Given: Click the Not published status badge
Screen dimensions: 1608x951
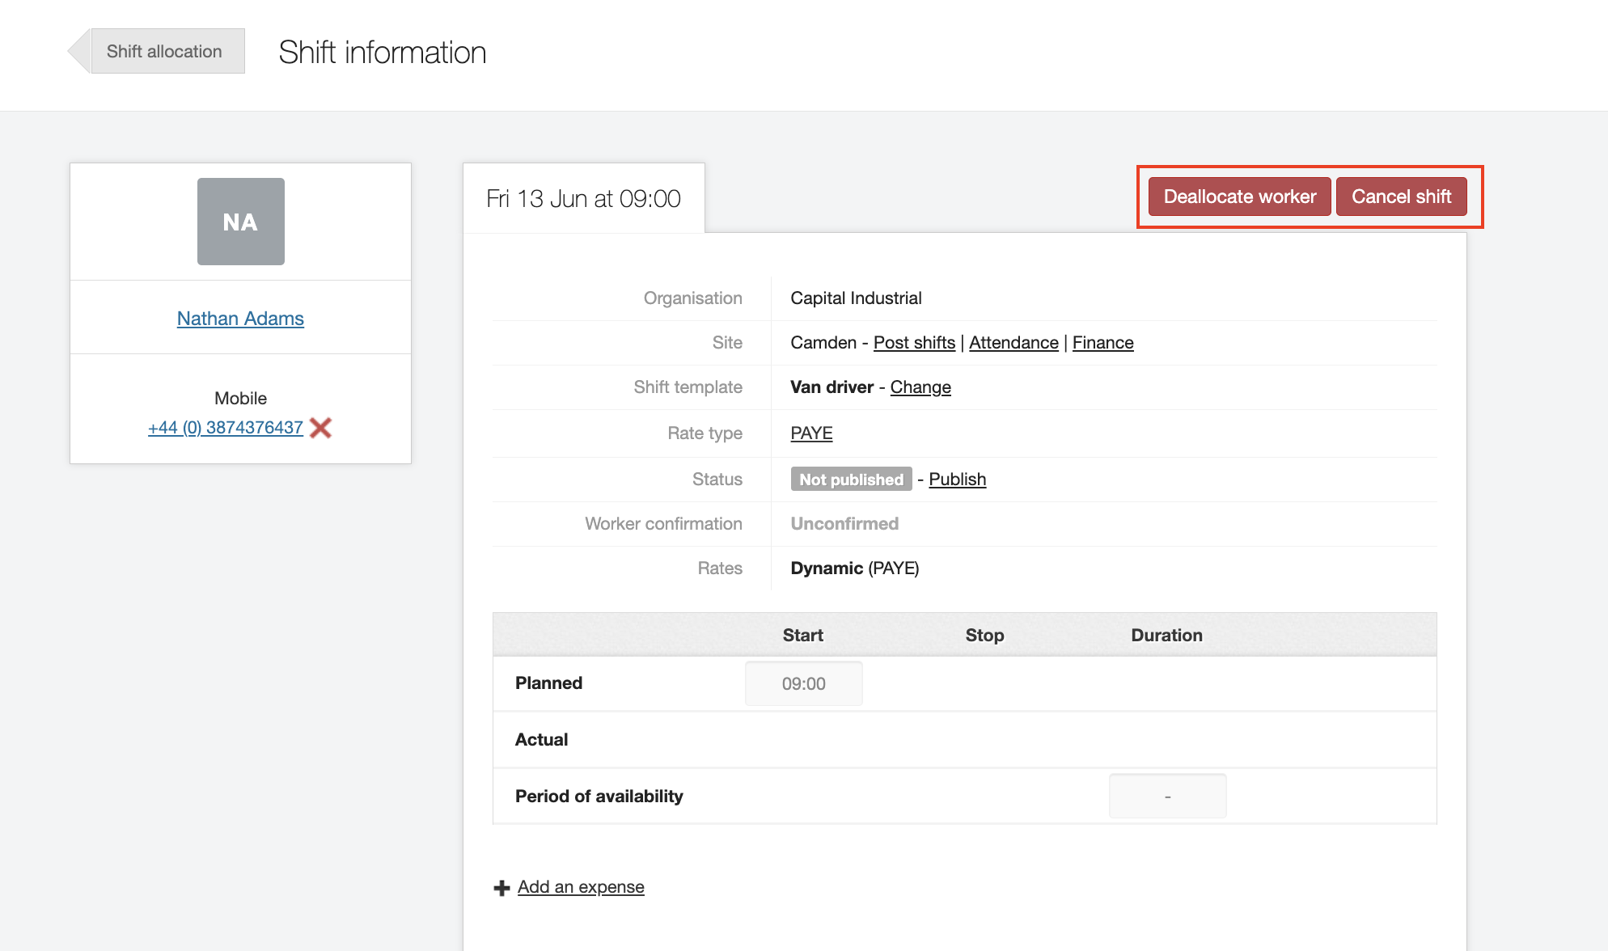Looking at the screenshot, I should pos(851,480).
